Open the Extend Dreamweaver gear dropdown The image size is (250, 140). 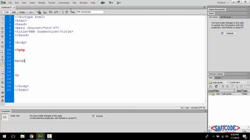coord(111,3)
